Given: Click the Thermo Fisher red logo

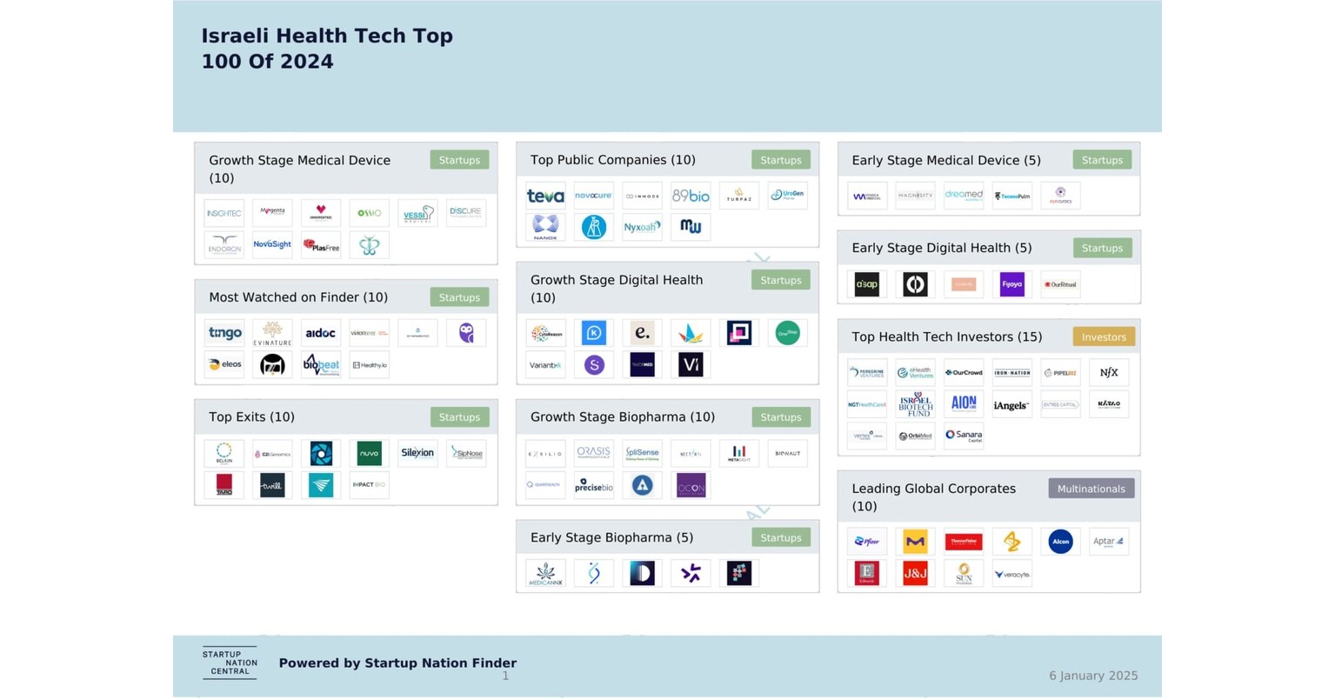Looking at the screenshot, I should click(964, 542).
